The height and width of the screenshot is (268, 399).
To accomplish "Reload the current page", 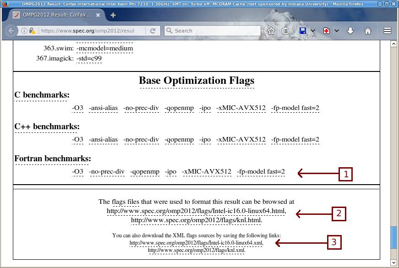I will (153, 31).
